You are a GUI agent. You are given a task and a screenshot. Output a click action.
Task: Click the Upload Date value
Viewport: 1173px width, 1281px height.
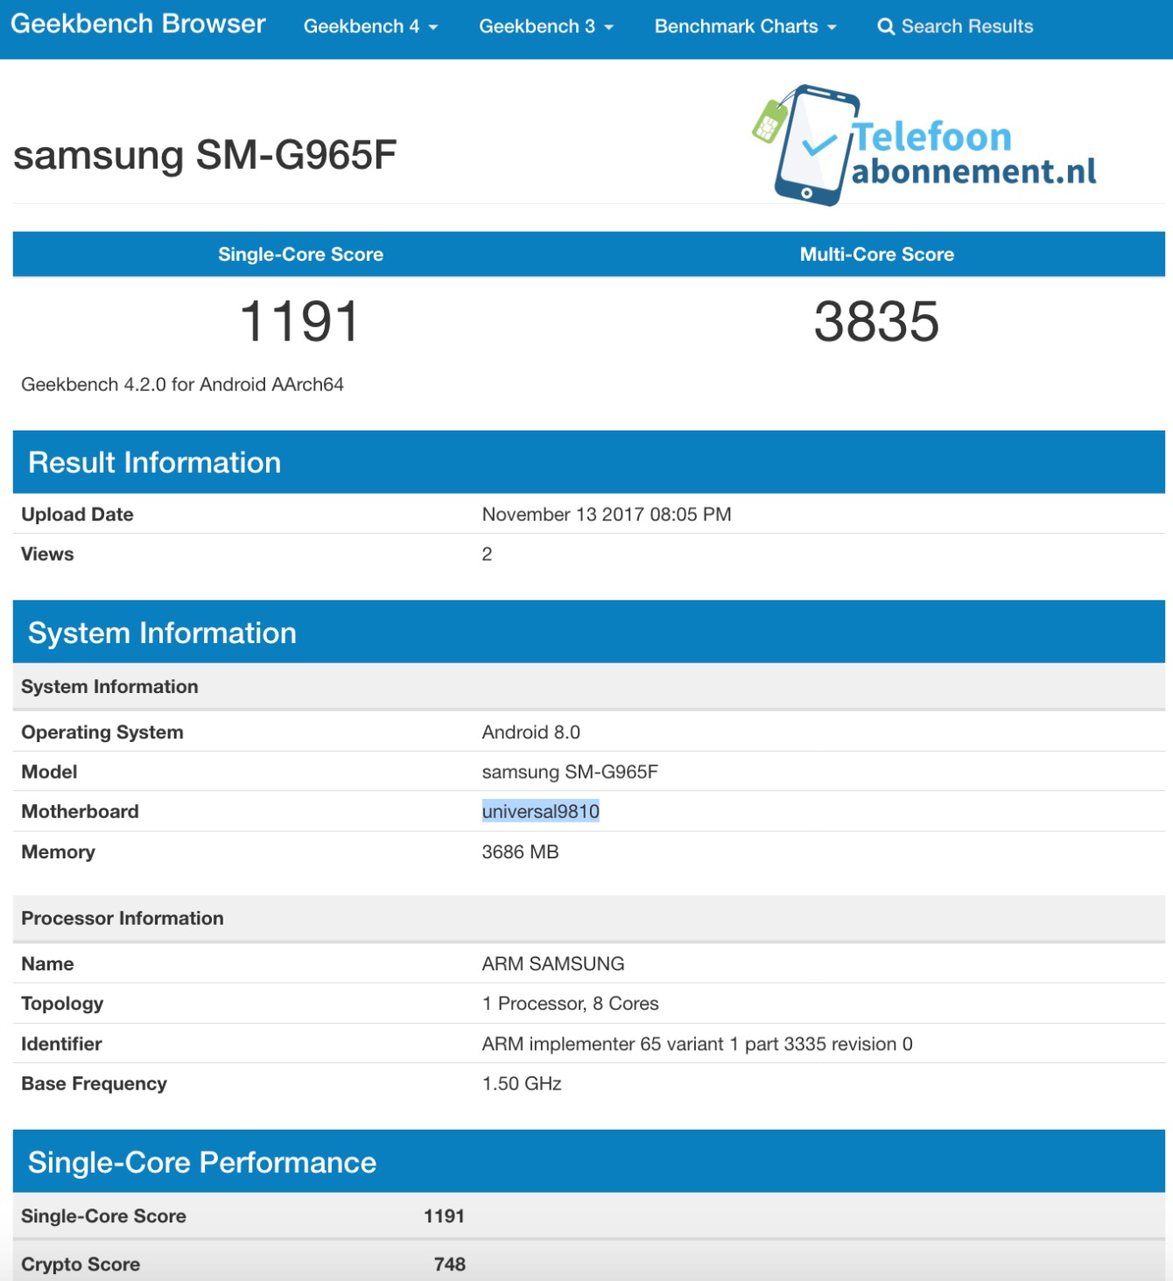(x=606, y=514)
